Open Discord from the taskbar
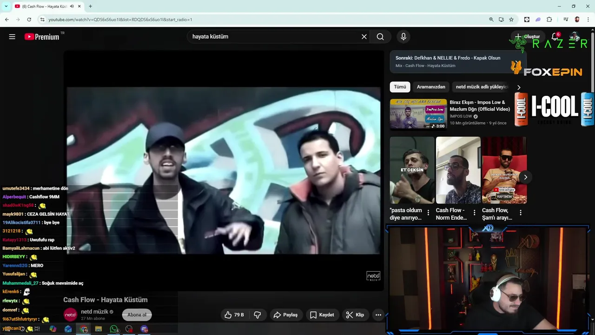The height and width of the screenshot is (335, 595). (144, 329)
